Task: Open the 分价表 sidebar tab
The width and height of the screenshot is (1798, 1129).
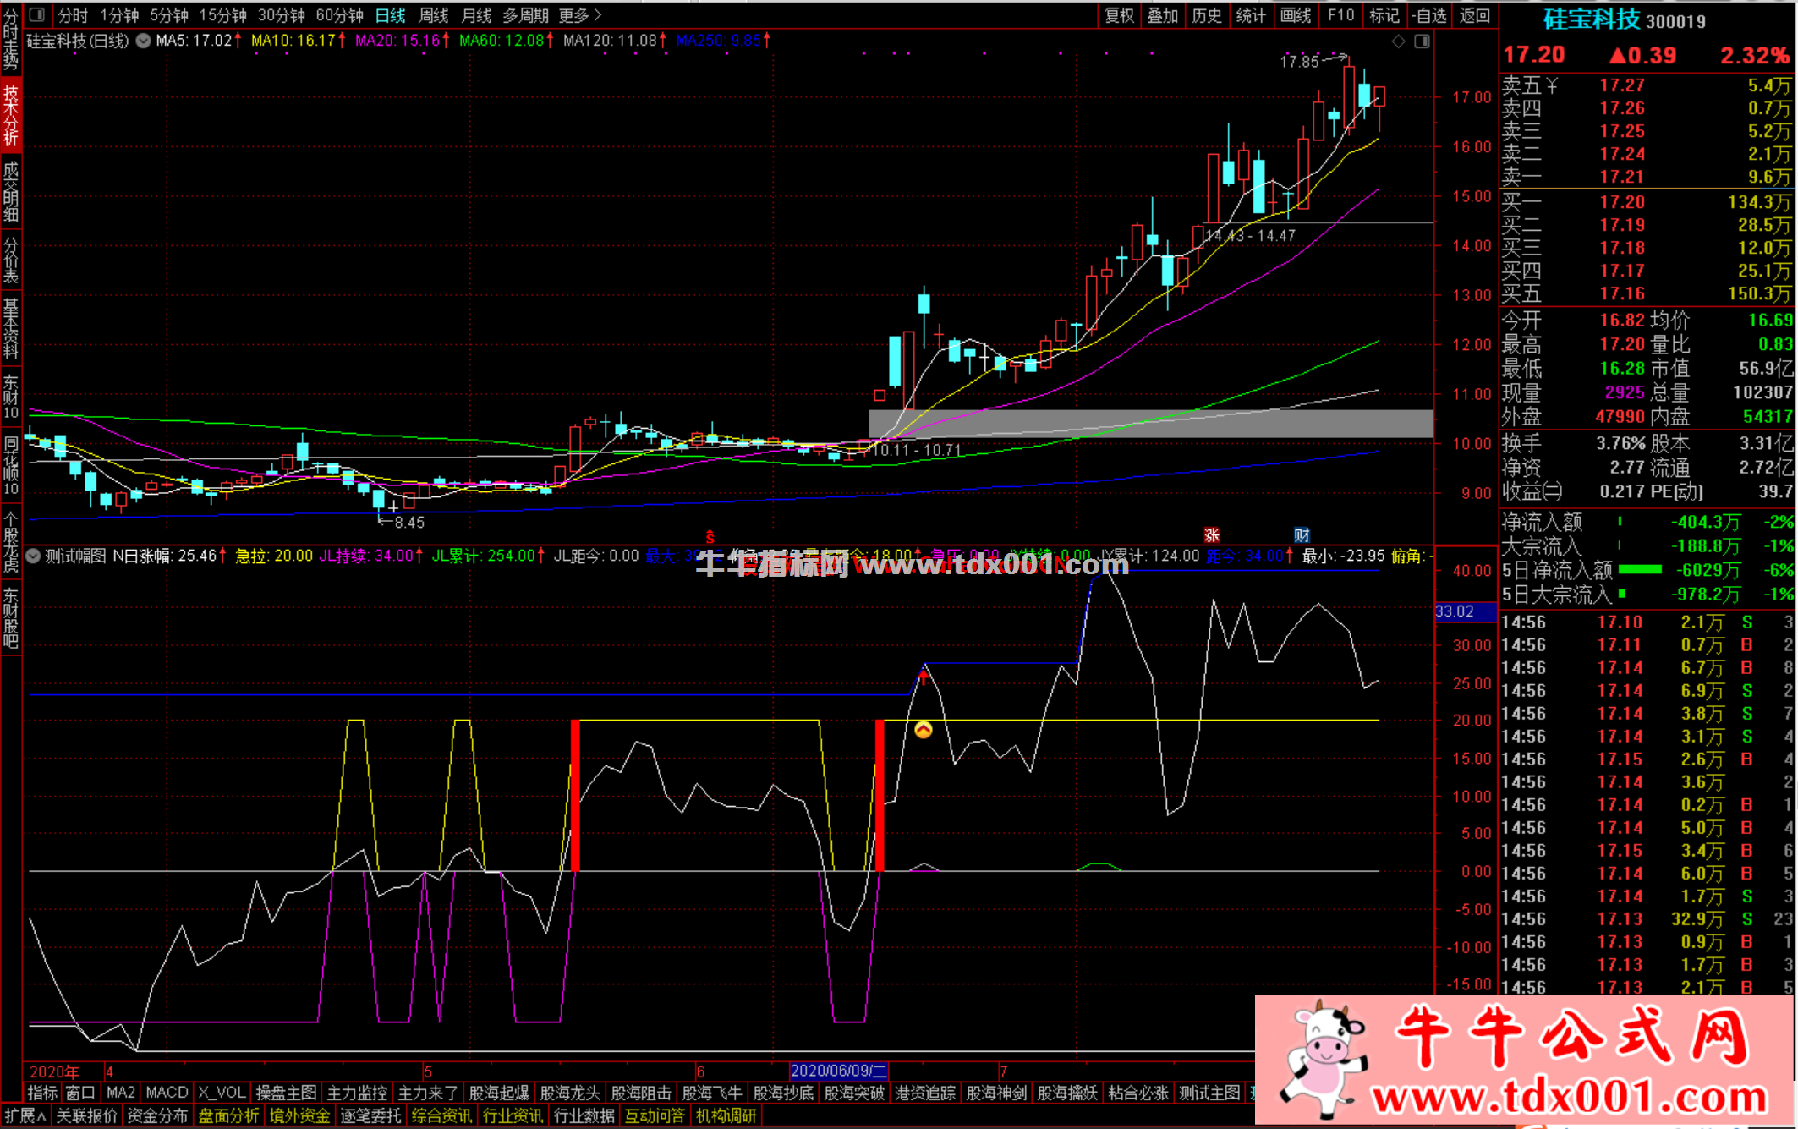Action: (x=10, y=260)
